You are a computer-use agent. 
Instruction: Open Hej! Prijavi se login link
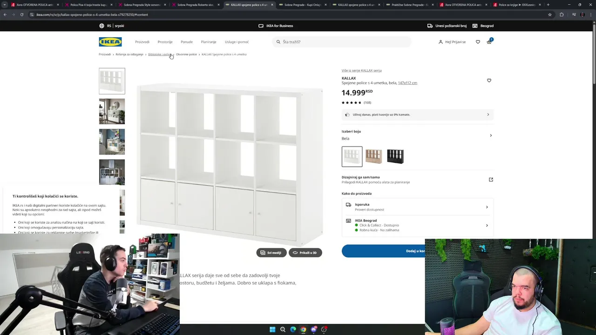point(452,42)
